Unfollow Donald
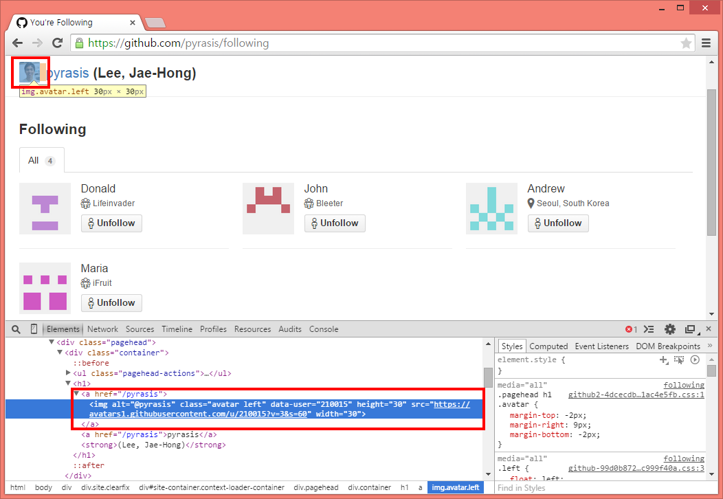 111,223
